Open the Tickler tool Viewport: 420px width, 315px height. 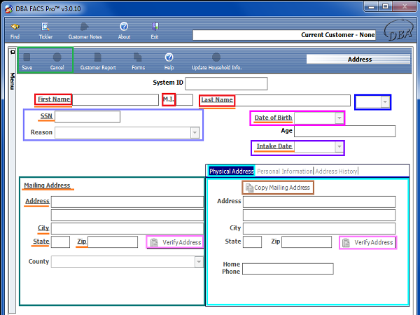[45, 31]
